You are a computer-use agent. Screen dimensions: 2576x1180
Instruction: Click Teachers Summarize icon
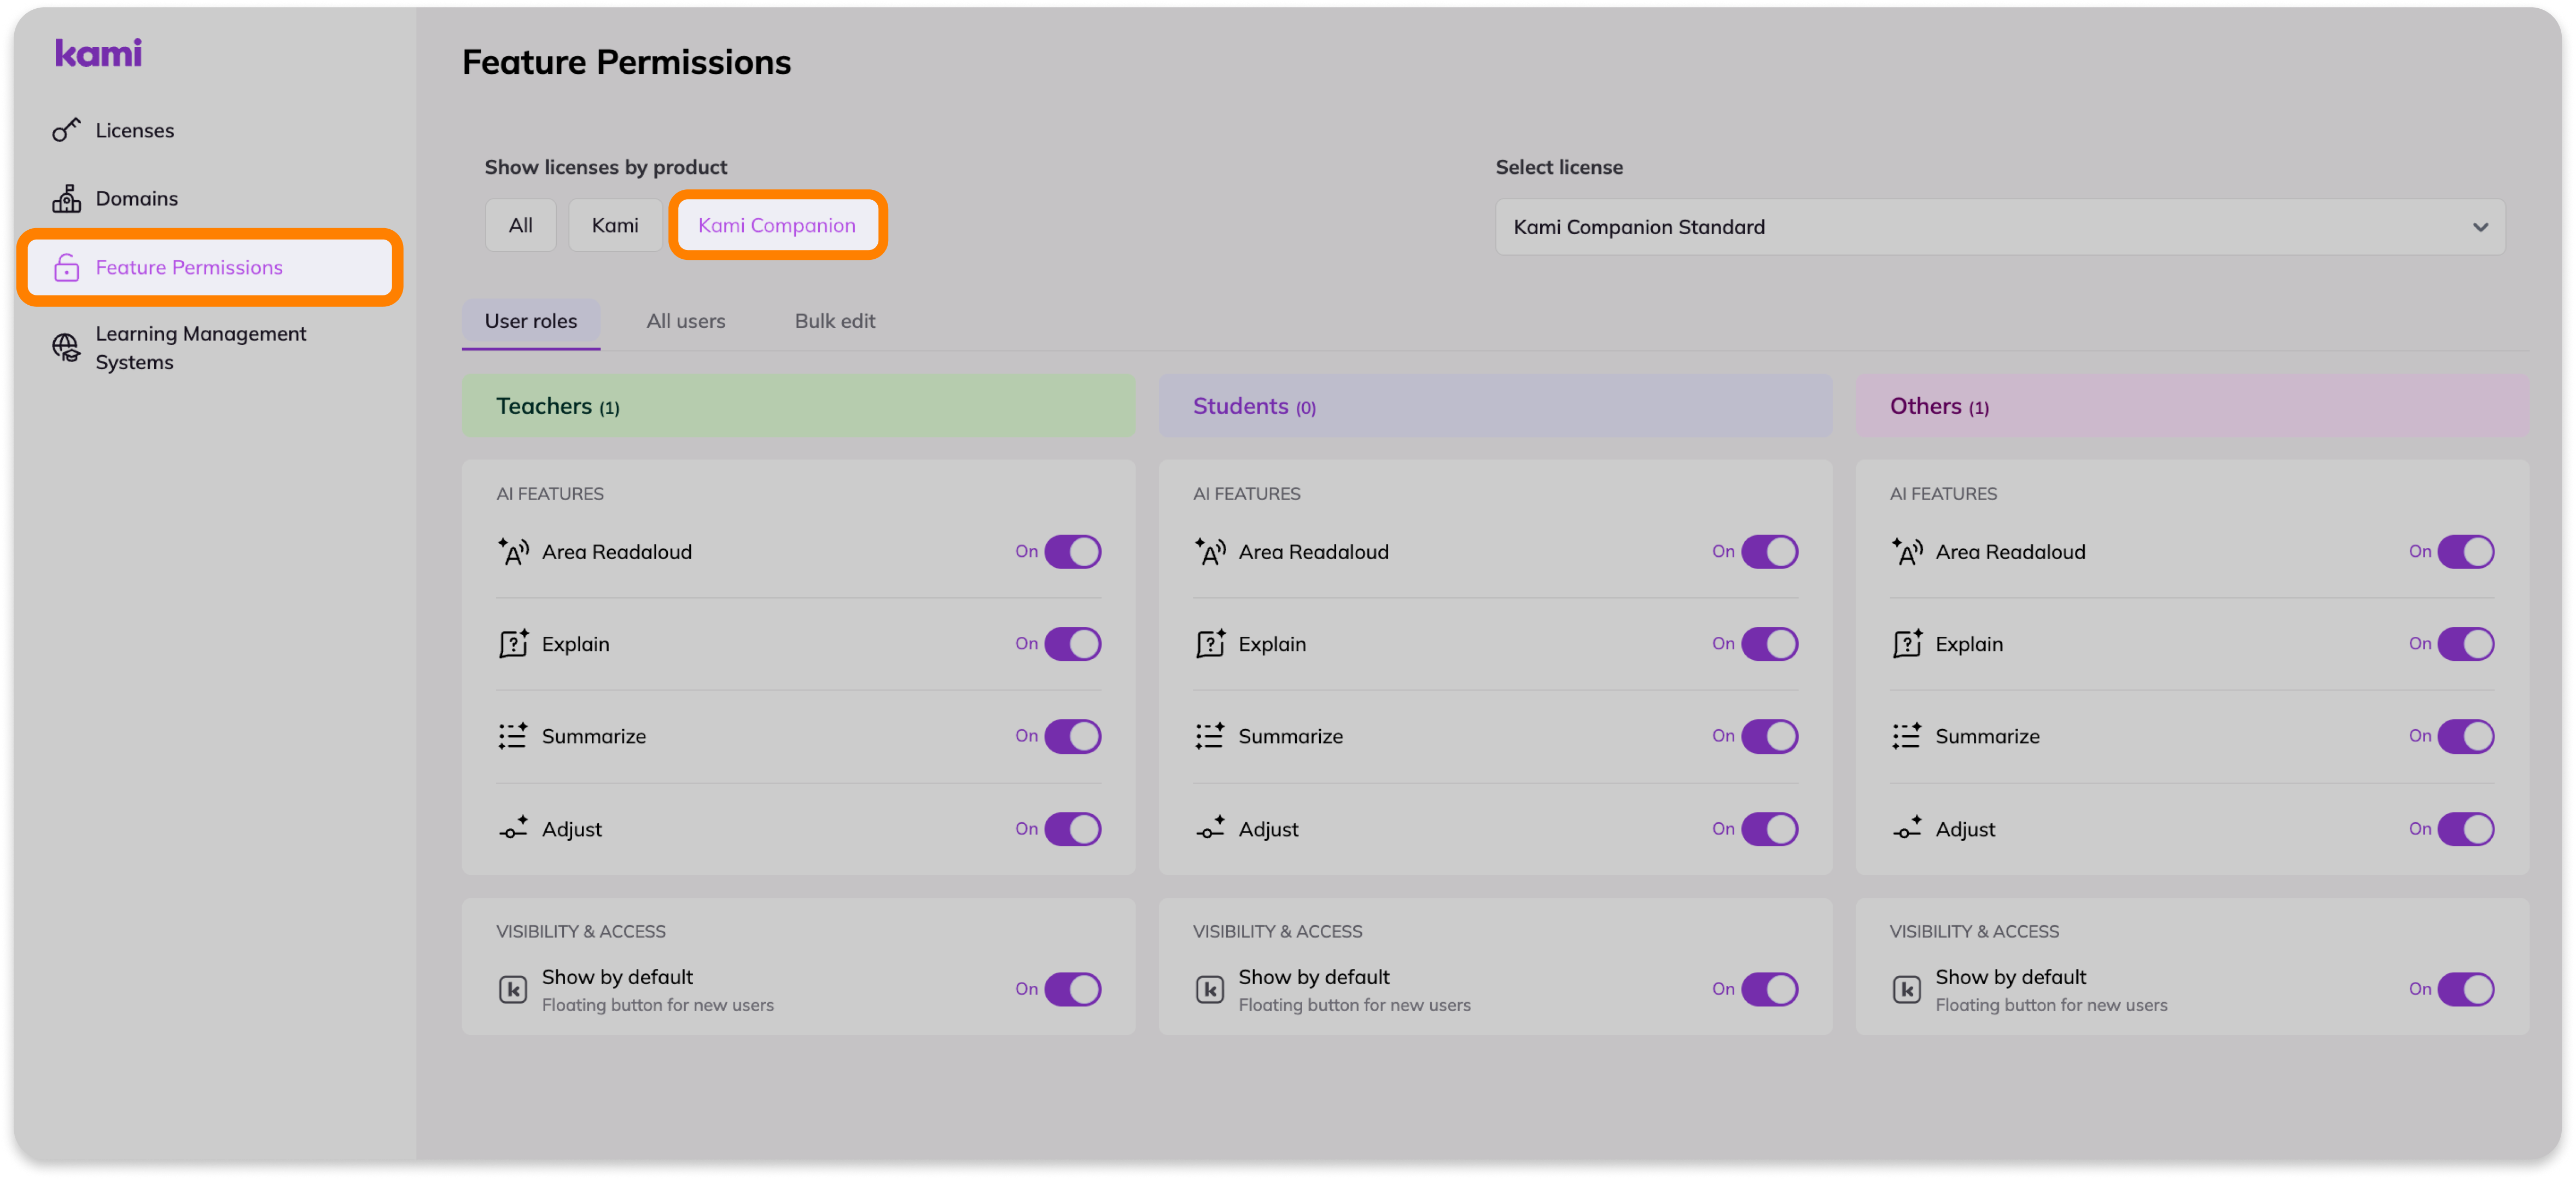513,736
